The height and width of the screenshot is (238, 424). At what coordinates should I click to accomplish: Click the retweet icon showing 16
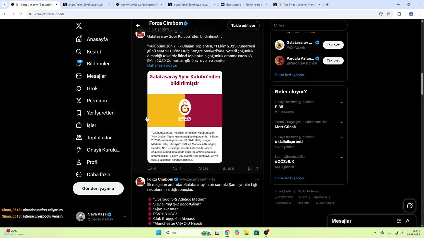[175, 169]
